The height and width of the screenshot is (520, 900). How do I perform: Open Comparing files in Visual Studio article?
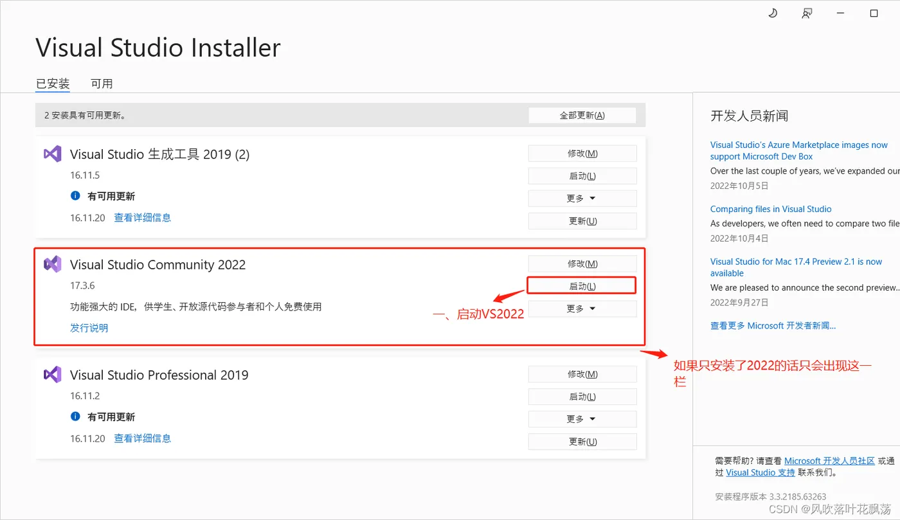coord(771,209)
